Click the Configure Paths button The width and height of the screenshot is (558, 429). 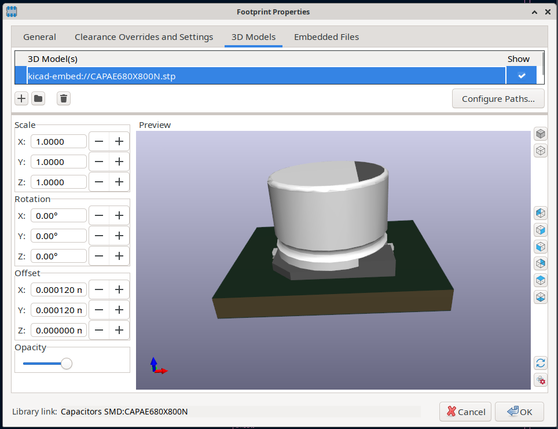[498, 99]
